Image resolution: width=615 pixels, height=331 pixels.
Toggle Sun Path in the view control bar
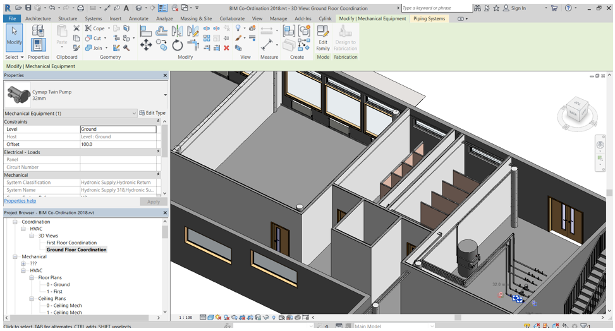pyautogui.click(x=219, y=317)
